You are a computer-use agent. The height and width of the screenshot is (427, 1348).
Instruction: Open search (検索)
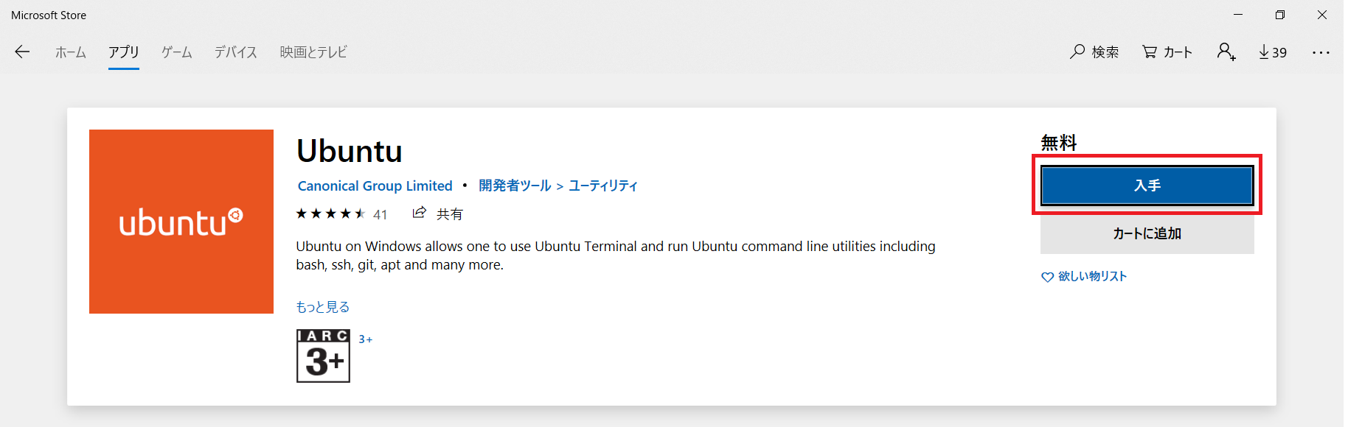tap(1094, 52)
